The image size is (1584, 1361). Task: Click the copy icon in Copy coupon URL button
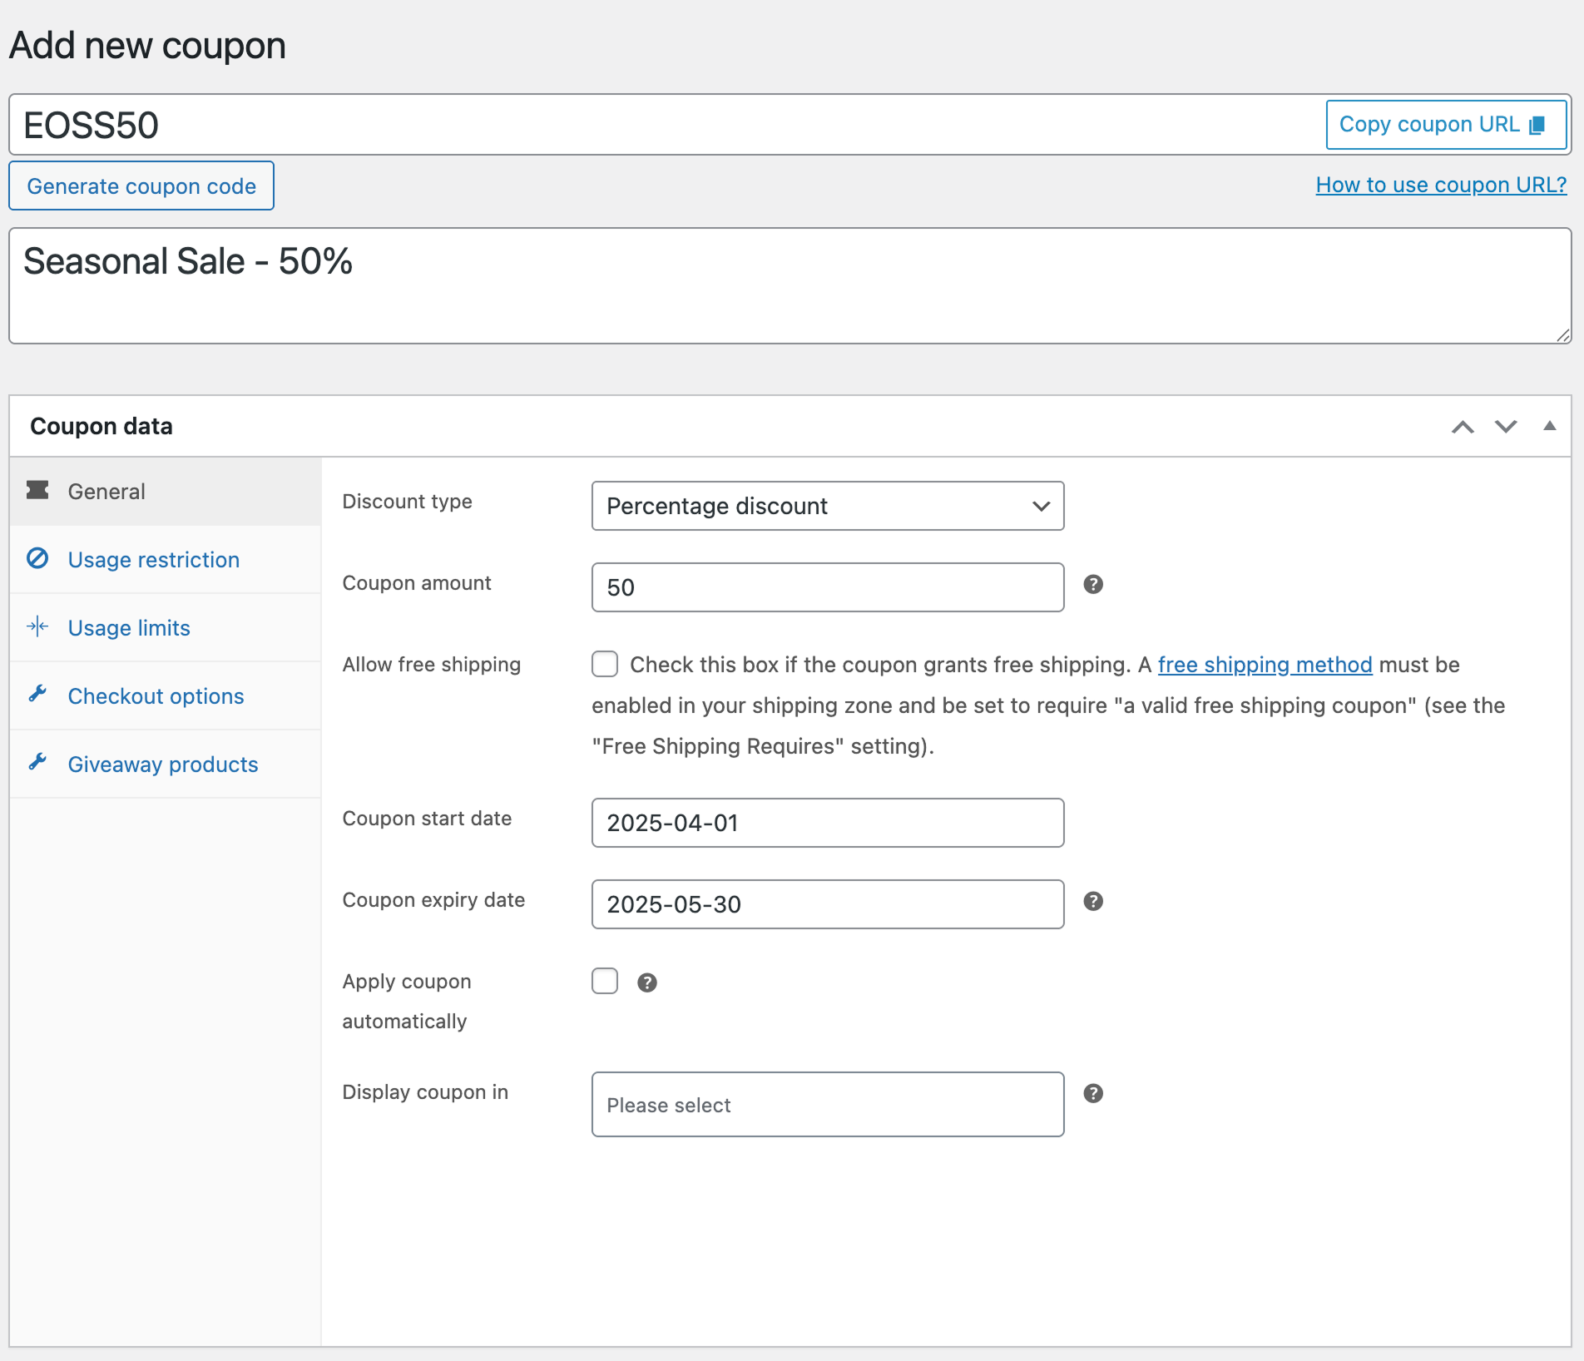point(1537,125)
